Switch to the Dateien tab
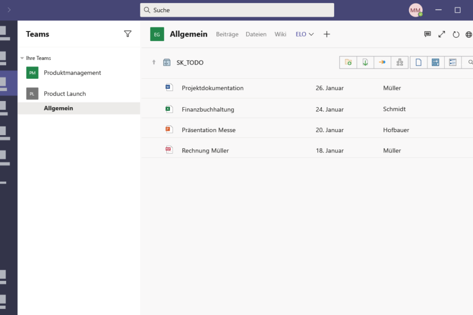Viewport: 473px width, 315px height. 256,34
